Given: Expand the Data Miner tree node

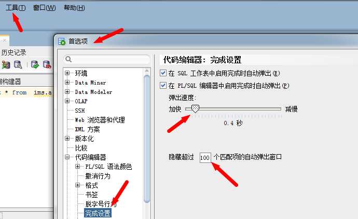Looking at the screenshot, I should (67, 82).
